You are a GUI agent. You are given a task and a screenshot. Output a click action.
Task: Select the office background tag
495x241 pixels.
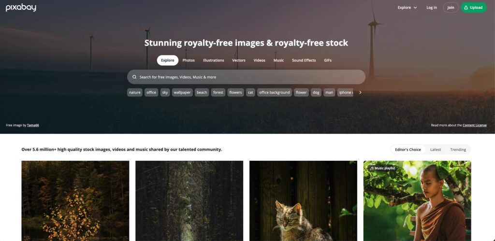tap(275, 92)
